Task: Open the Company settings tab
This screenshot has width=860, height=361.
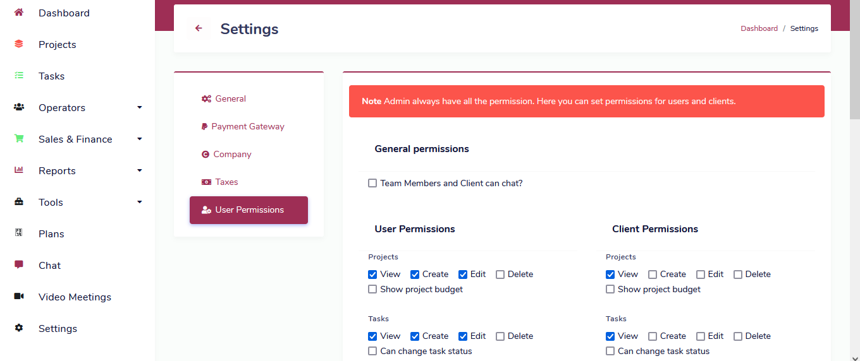Action: [x=232, y=154]
